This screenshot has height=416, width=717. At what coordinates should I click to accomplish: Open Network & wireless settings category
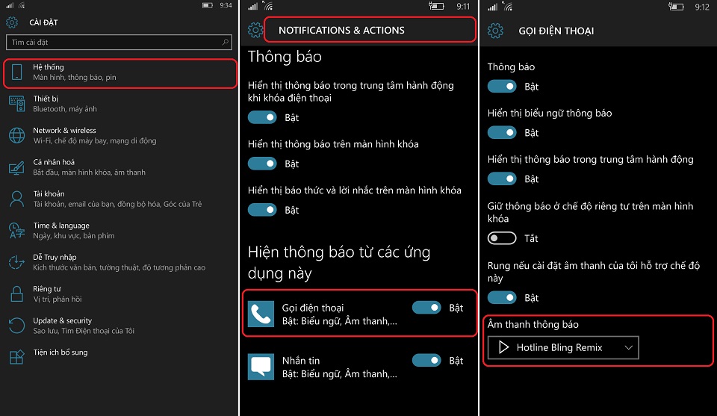pos(119,135)
